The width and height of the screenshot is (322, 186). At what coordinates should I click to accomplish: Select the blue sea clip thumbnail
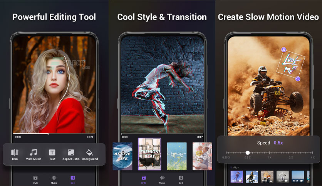pyautogui.click(x=298, y=176)
